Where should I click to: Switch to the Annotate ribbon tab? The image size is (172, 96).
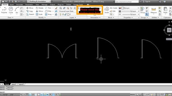point(20,5)
